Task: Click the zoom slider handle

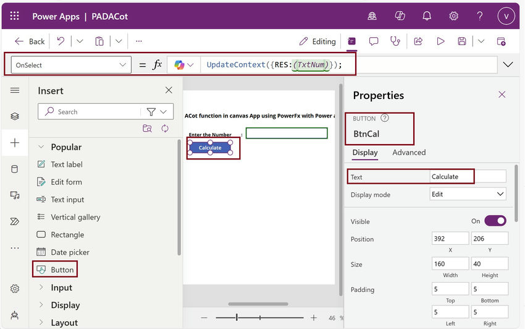Action: point(237,317)
